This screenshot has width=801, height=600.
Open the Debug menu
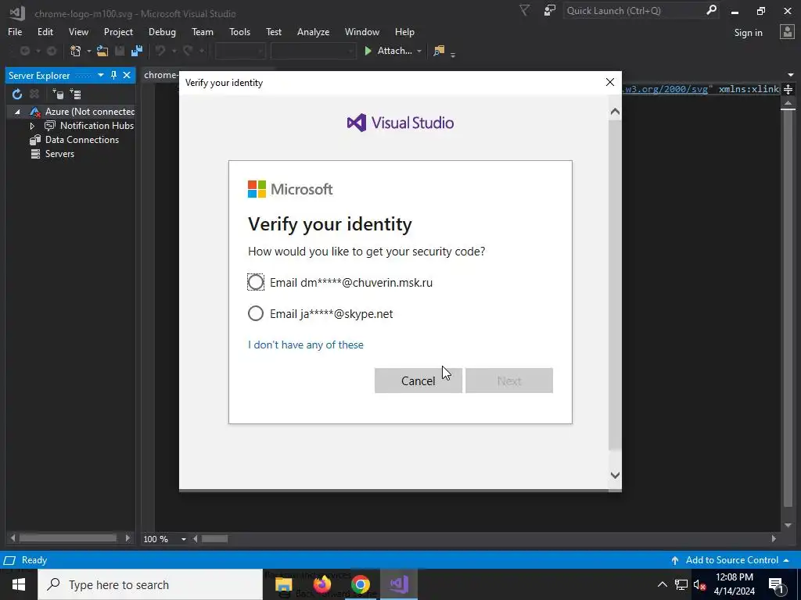click(162, 31)
